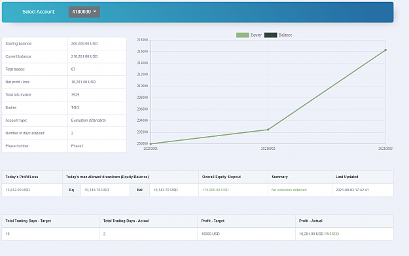Click the Total Trading Days - Actual header
This screenshot has height=256, width=409.
point(126,221)
